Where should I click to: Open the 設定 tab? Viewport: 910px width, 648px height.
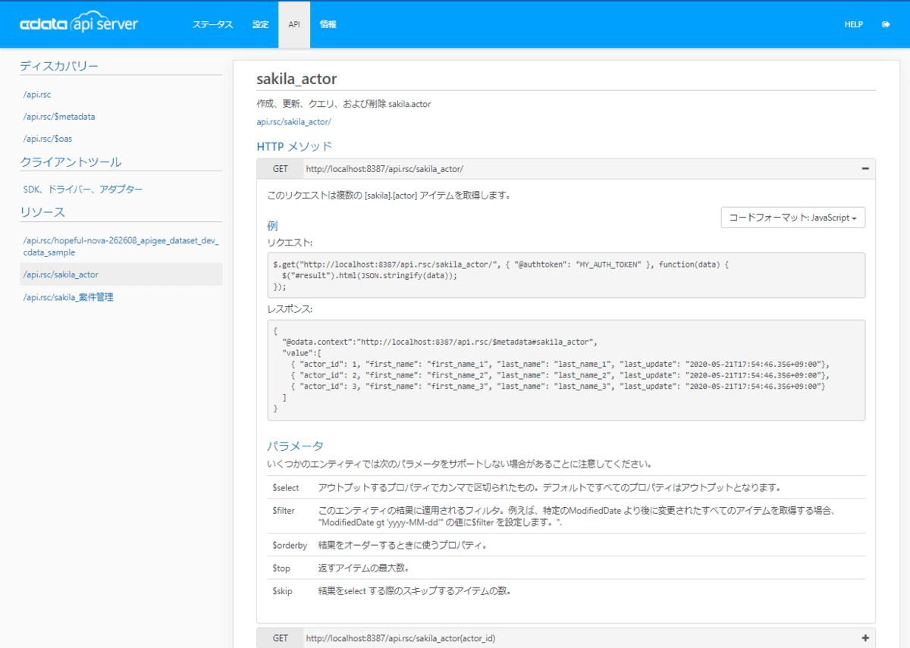point(261,24)
